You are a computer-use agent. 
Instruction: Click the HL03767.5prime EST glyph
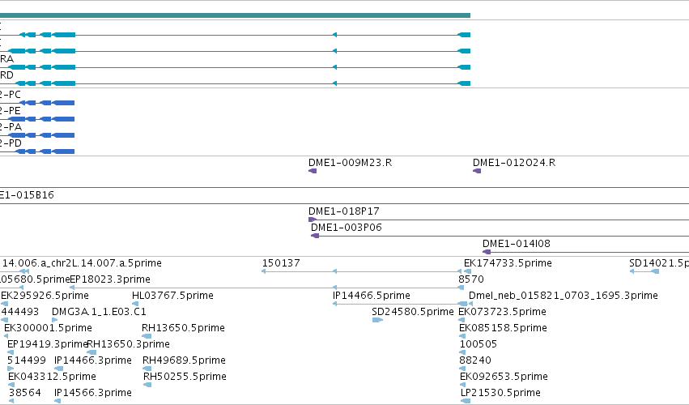click(x=135, y=304)
